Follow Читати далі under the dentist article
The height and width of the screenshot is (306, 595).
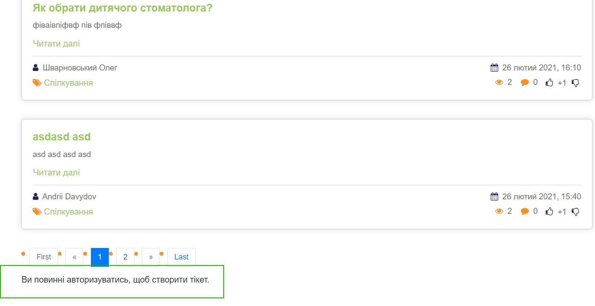click(56, 44)
